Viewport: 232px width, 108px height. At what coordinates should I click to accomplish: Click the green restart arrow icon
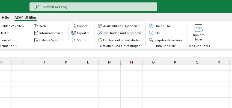(100, 40)
